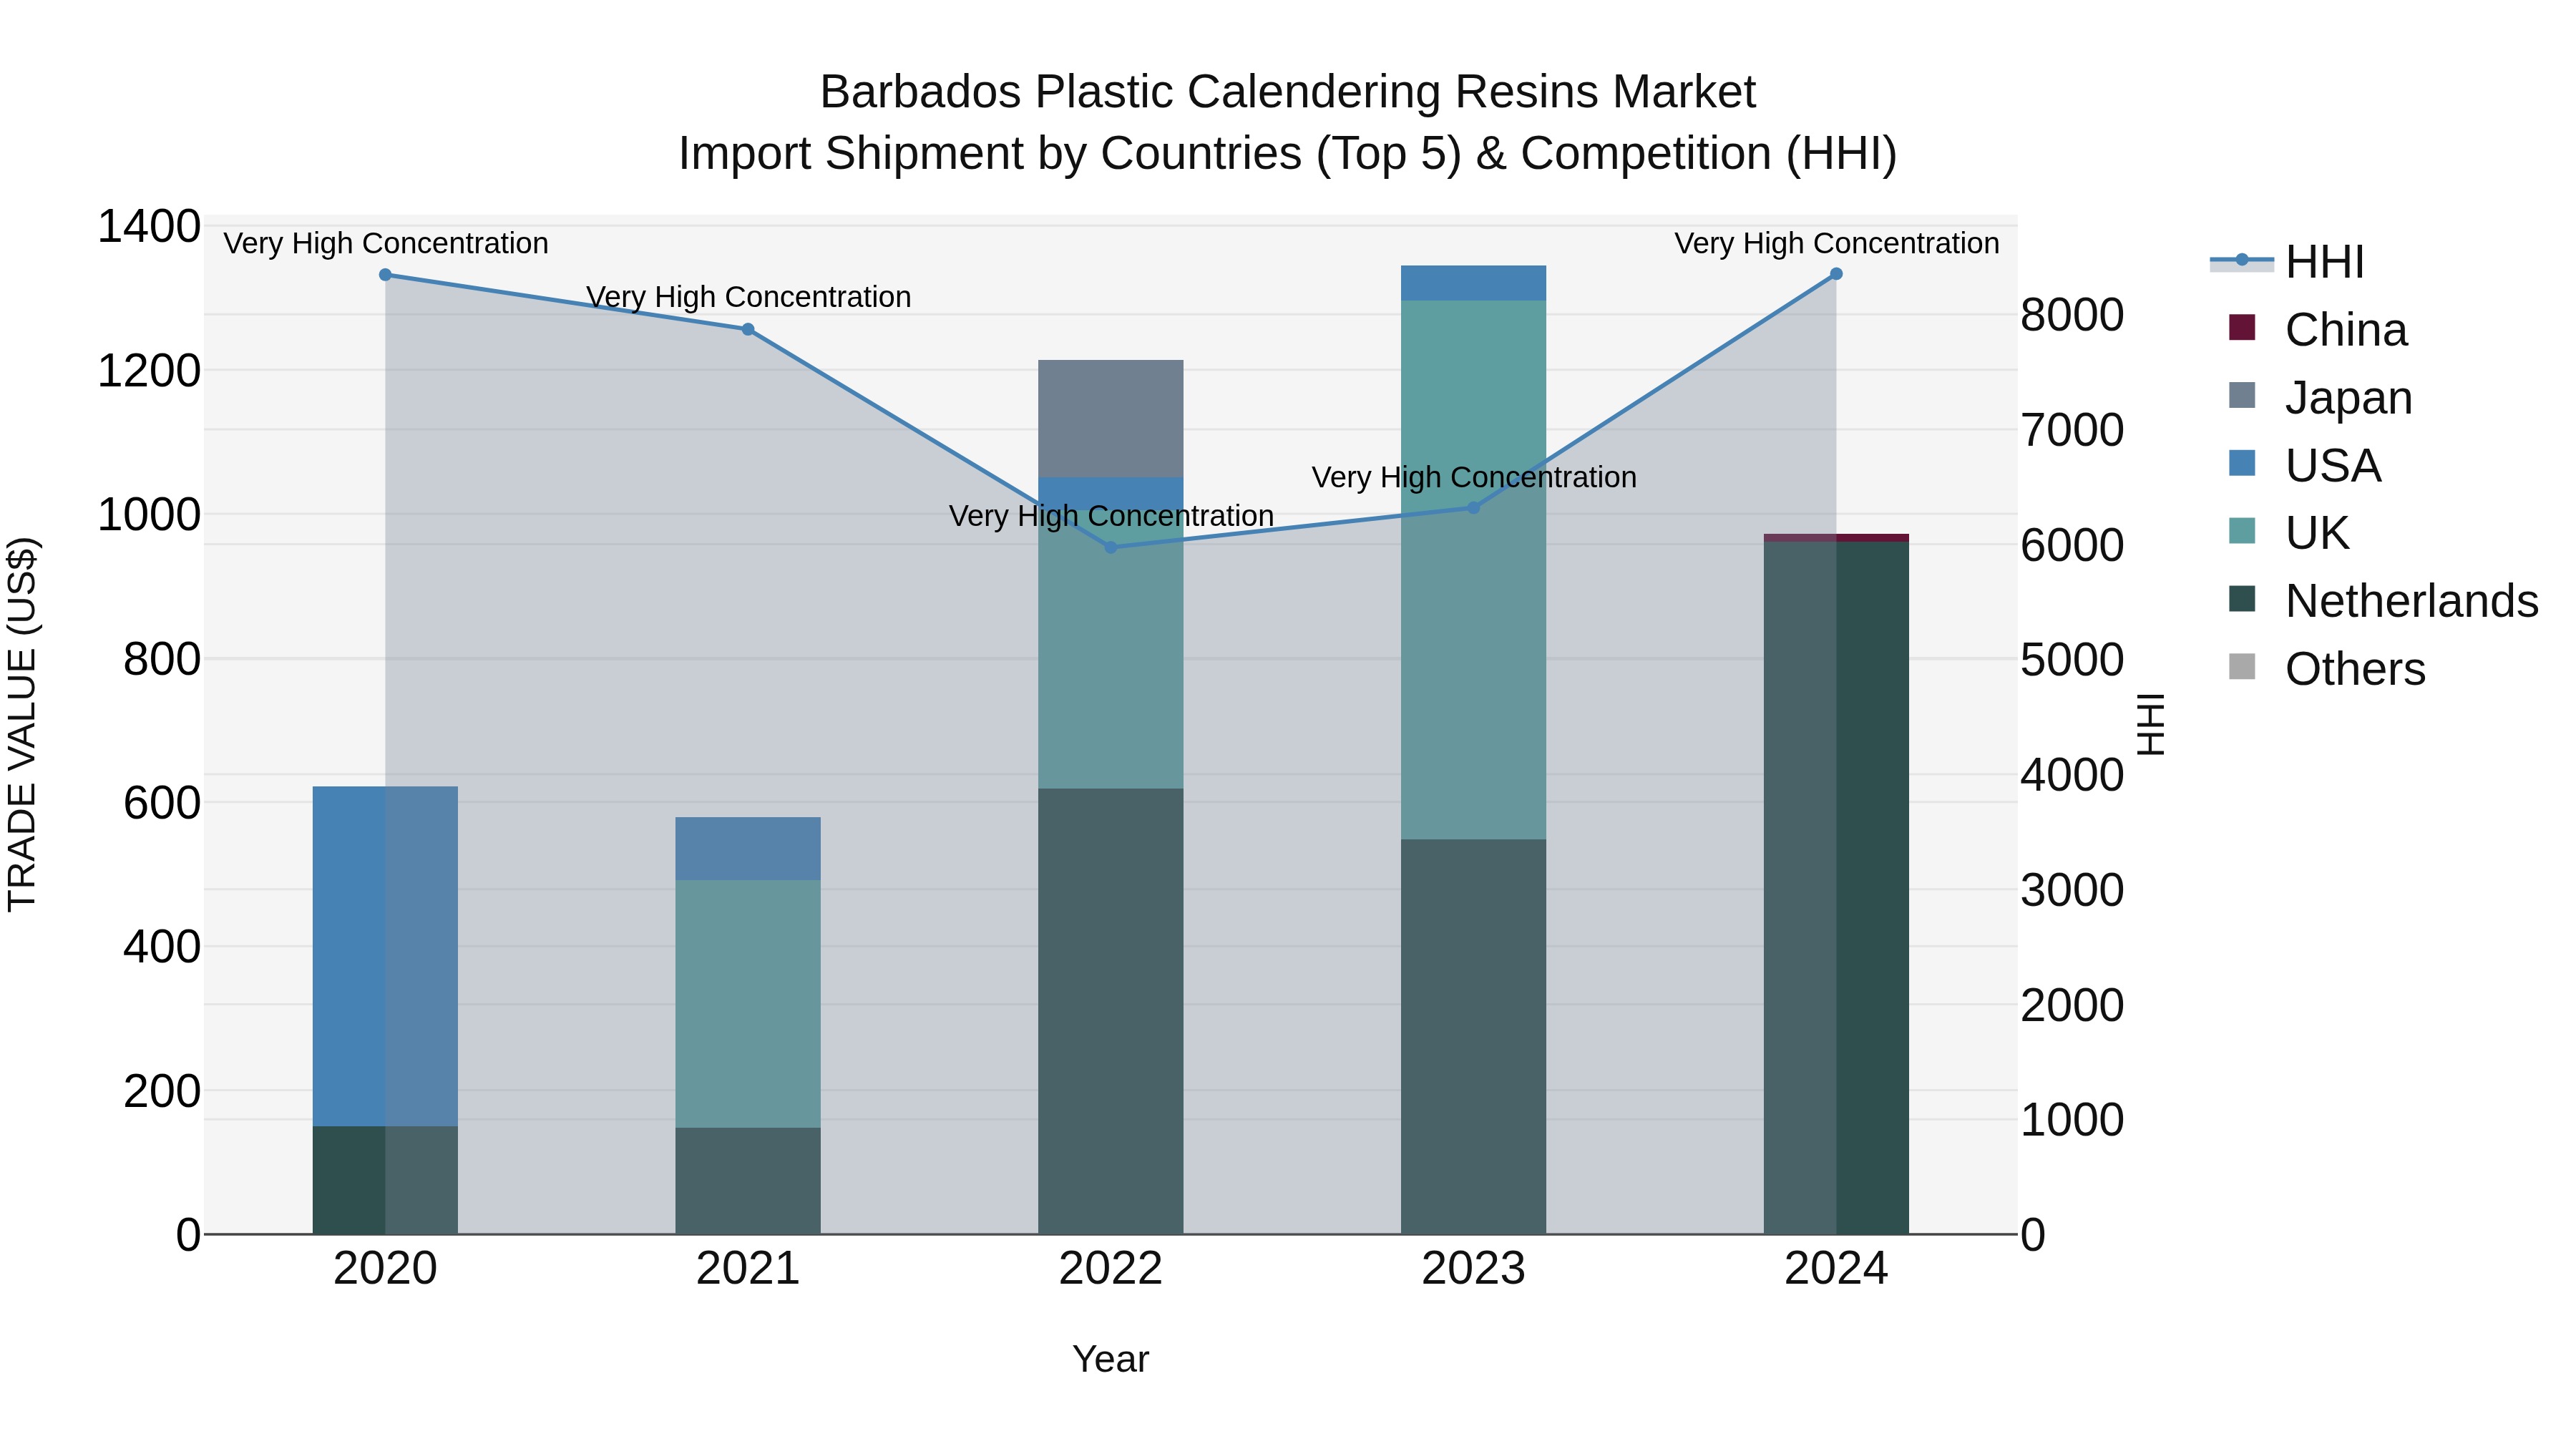Click the 'Very High Concentration' label above 2024
The height and width of the screenshot is (1449, 2576).
tap(1836, 243)
